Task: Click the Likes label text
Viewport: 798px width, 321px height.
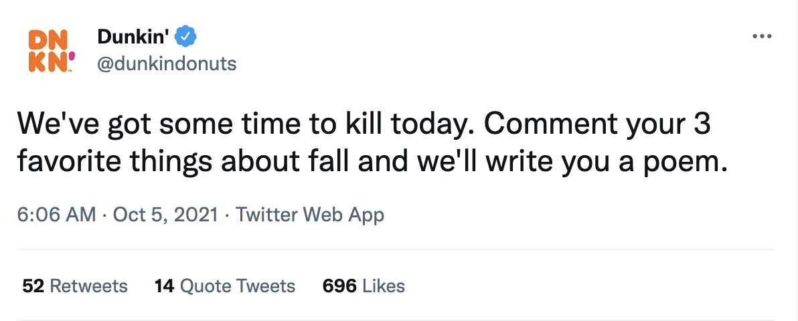Action: click(x=383, y=286)
